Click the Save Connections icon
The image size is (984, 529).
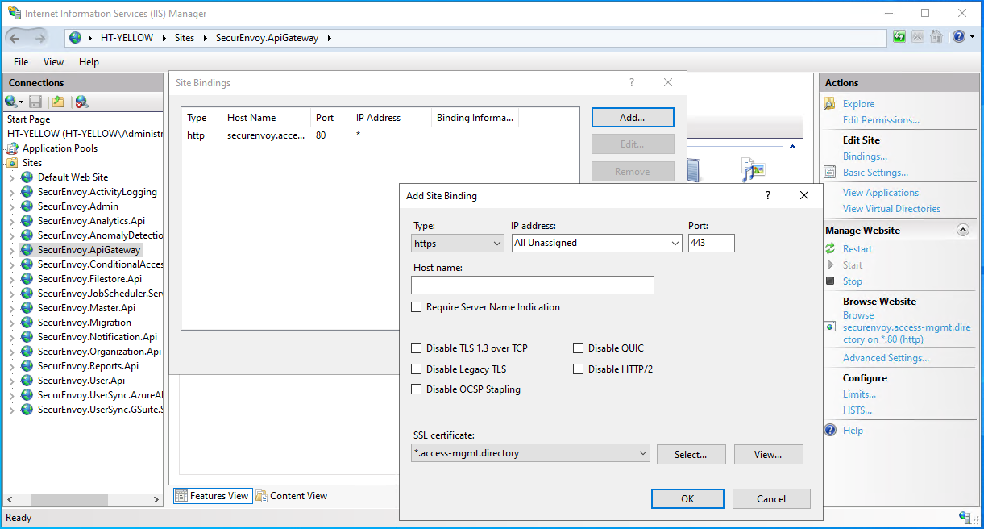pyautogui.click(x=34, y=102)
